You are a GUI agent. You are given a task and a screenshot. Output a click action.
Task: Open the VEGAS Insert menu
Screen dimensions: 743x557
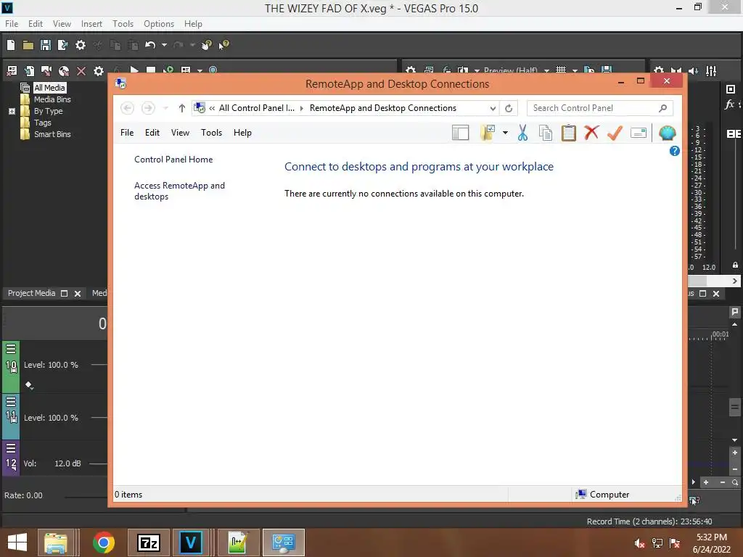click(91, 24)
